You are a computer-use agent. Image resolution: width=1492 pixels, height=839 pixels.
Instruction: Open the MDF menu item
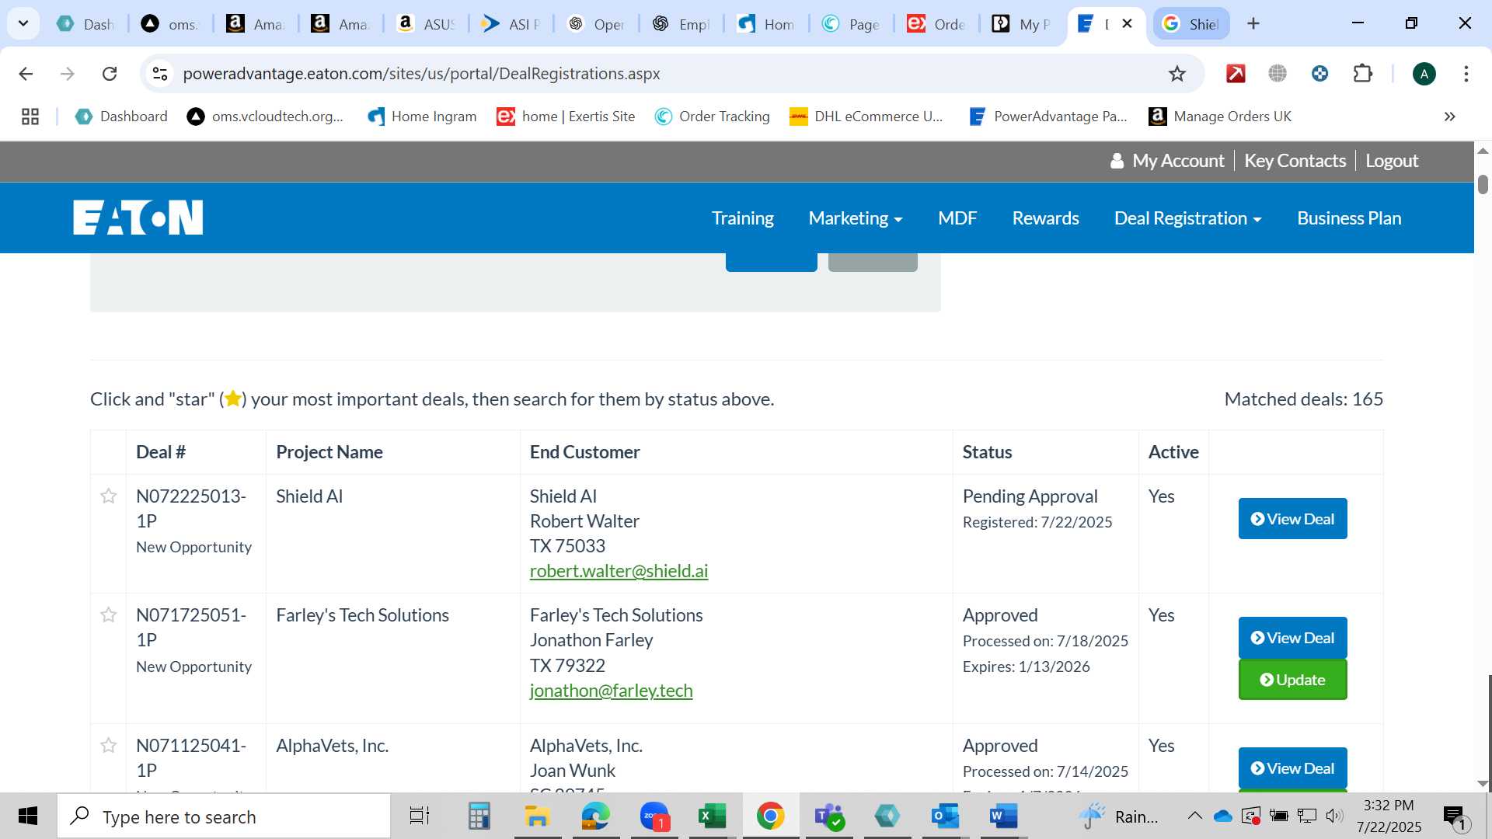click(957, 218)
